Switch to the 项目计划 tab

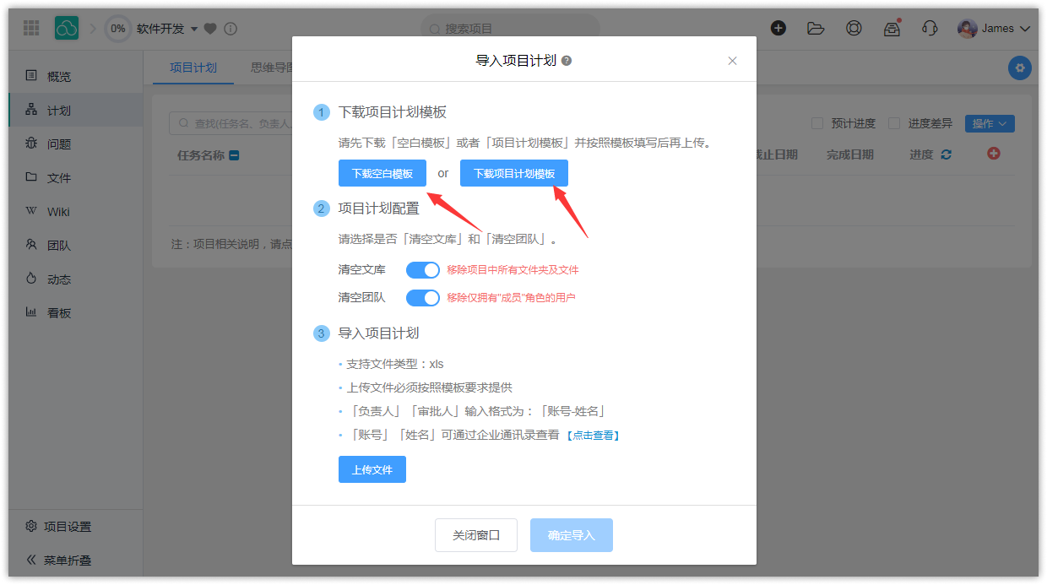coord(193,68)
